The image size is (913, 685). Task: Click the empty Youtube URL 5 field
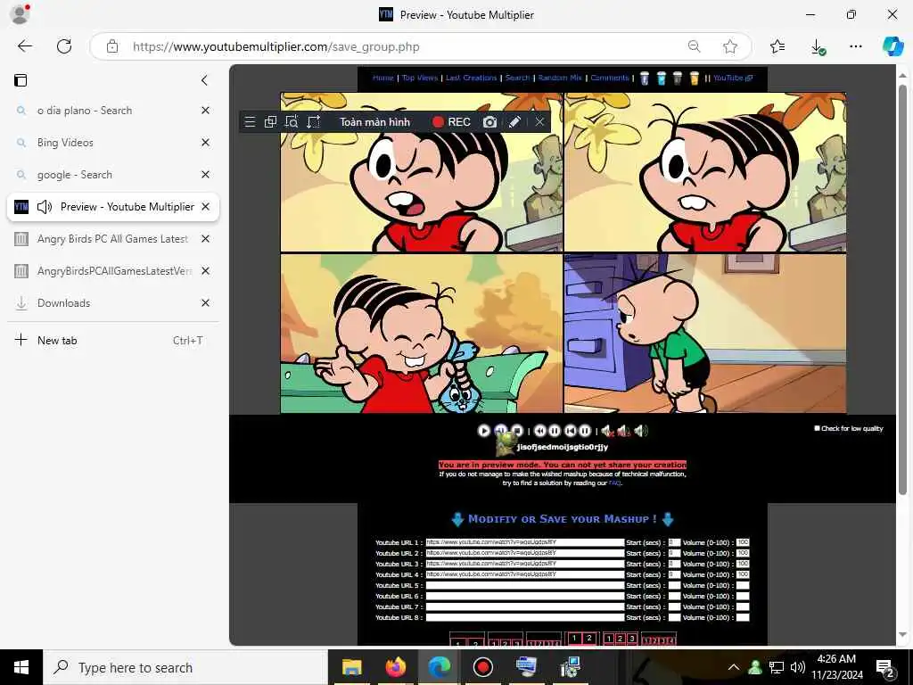pos(524,585)
